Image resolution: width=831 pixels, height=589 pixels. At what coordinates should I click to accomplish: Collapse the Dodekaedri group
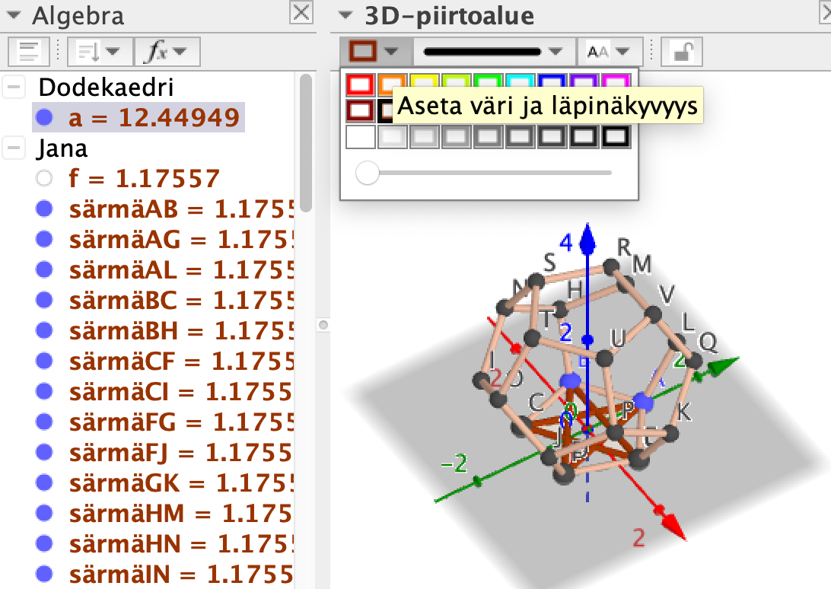pos(13,88)
